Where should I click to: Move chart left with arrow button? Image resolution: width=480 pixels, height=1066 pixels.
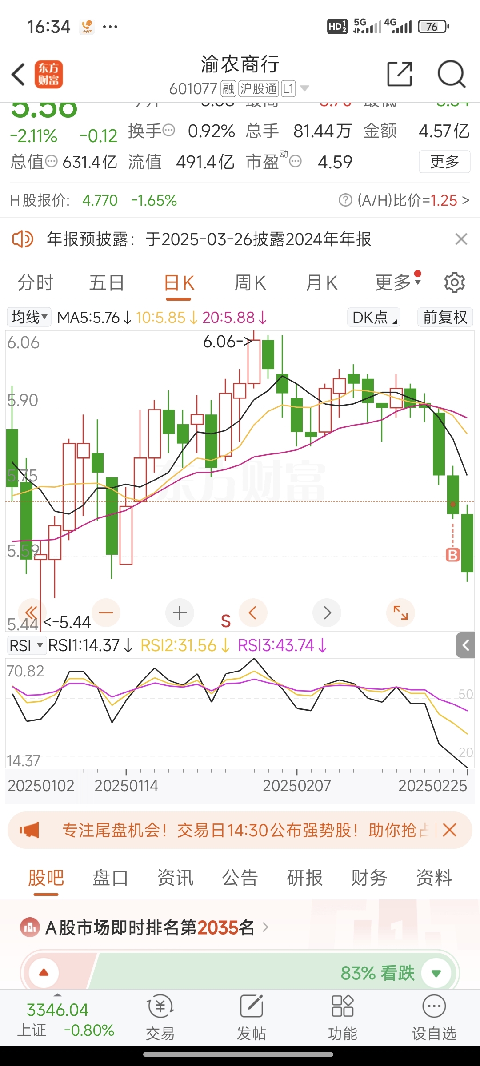[x=253, y=613]
